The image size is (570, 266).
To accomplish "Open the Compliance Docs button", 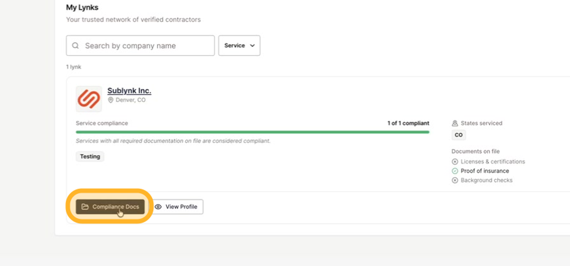I will (110, 207).
